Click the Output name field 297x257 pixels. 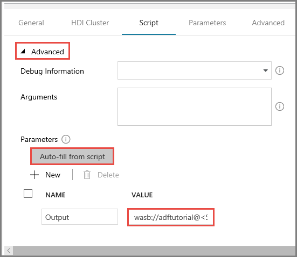pos(80,217)
